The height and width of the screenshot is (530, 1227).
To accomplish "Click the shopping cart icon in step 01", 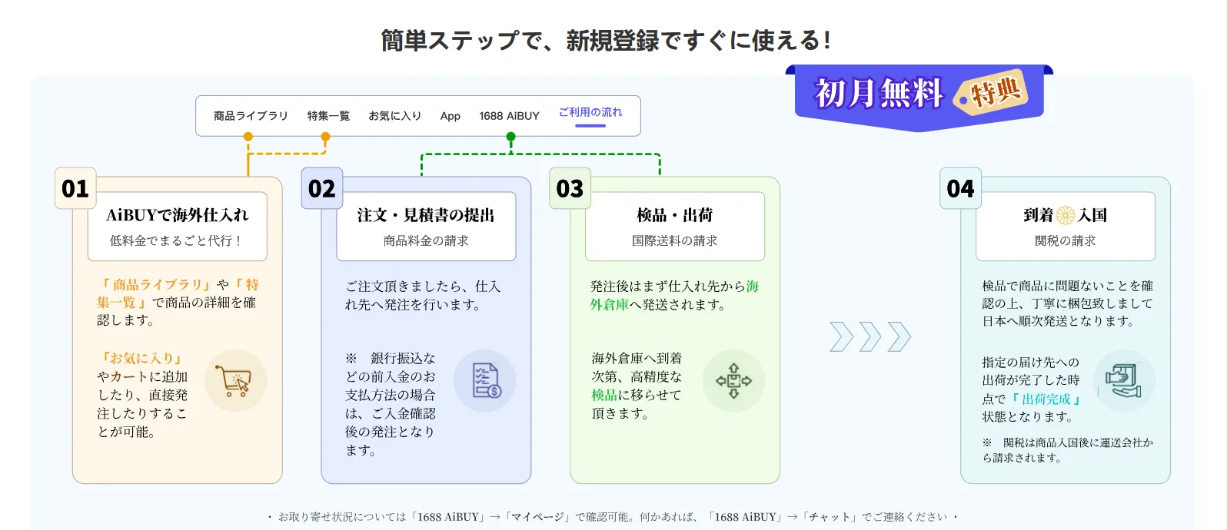I will pos(235,381).
